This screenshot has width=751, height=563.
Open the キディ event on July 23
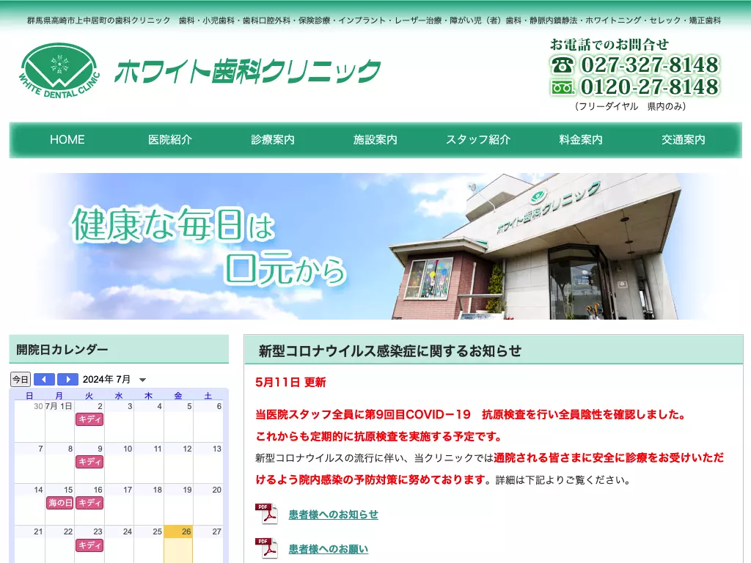89,545
